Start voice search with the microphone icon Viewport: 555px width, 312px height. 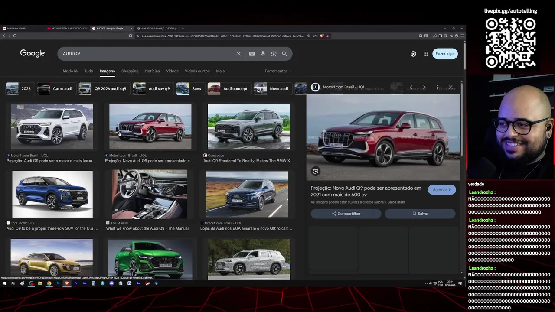pos(263,54)
